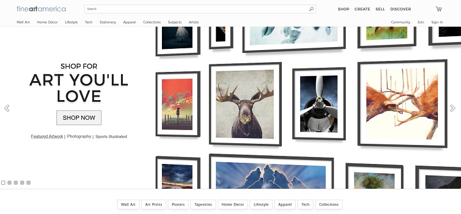Open the Sports Illustrated link
Image resolution: width=461 pixels, height=214 pixels.
pos(111,136)
